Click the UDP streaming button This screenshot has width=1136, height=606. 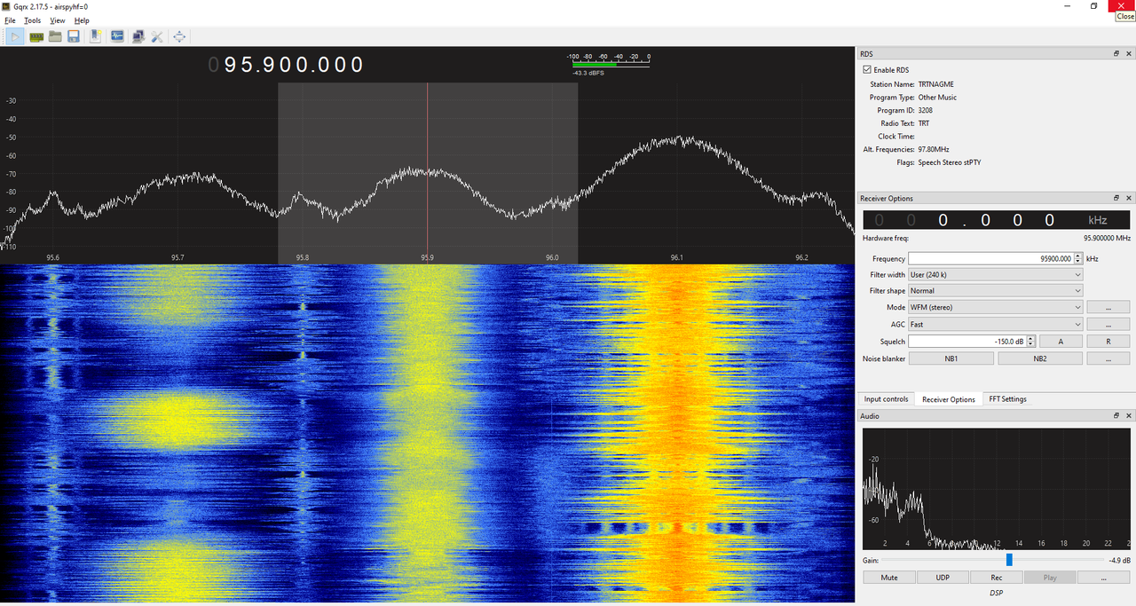point(943,578)
